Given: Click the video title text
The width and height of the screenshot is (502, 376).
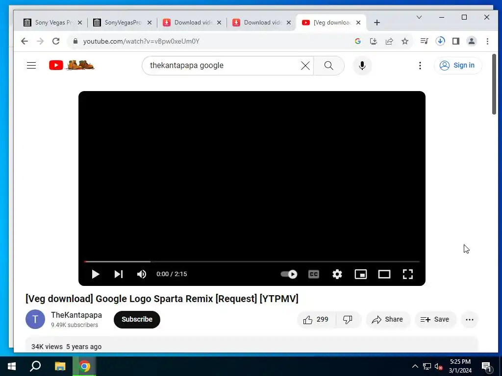Looking at the screenshot, I should (x=162, y=299).
